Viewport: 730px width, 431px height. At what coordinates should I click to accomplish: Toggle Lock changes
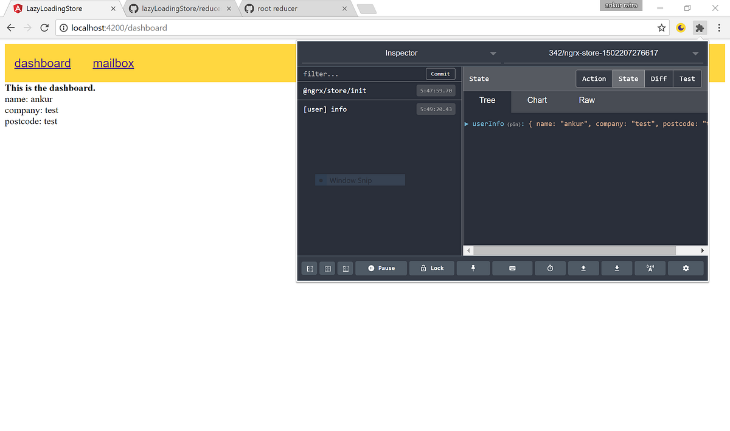pyautogui.click(x=431, y=268)
